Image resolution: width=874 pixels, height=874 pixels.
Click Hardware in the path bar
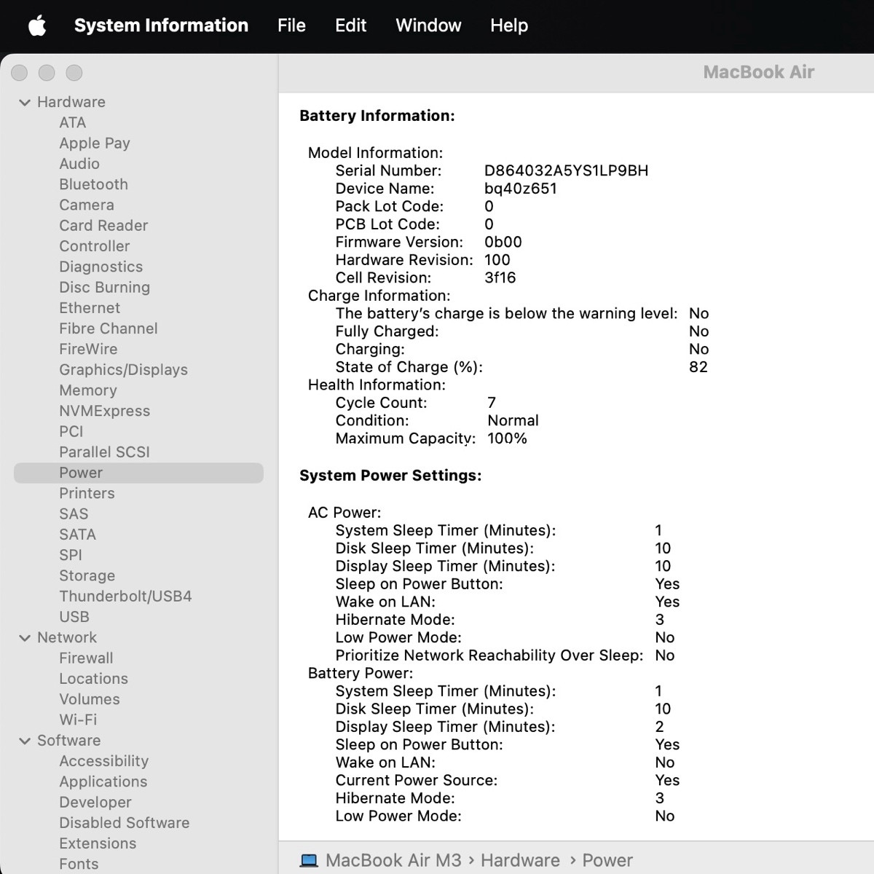(x=520, y=861)
